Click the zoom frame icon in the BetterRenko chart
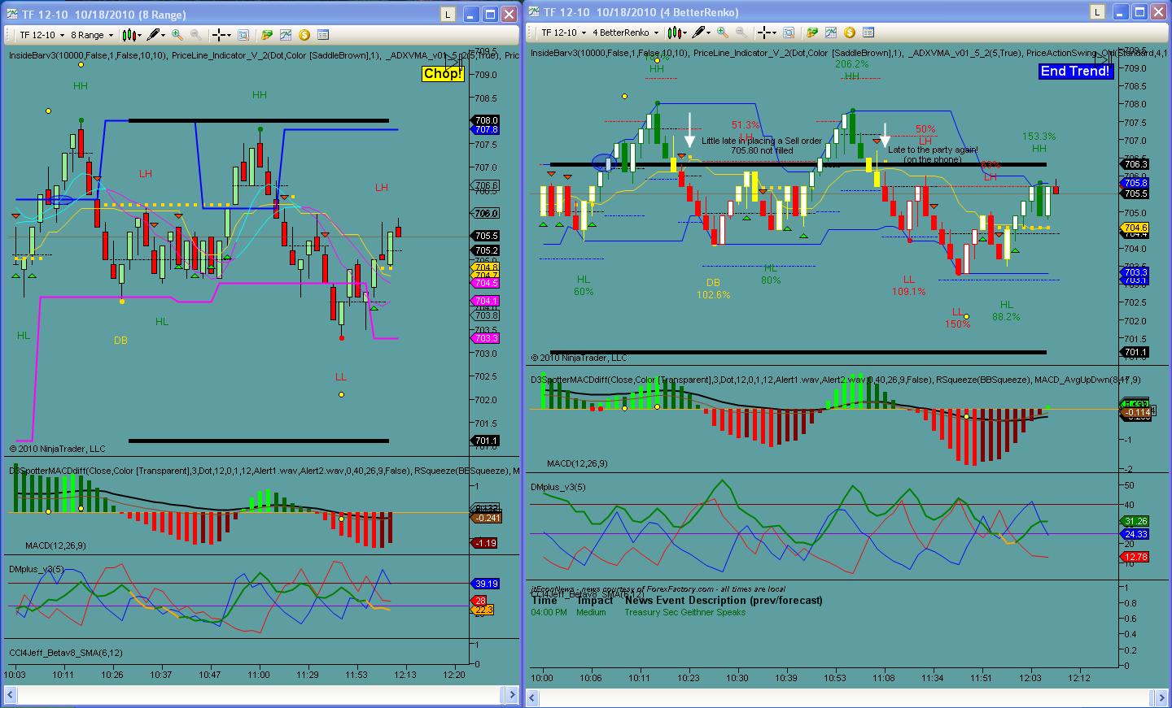 point(788,33)
